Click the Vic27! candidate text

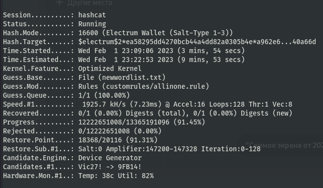[90, 167]
